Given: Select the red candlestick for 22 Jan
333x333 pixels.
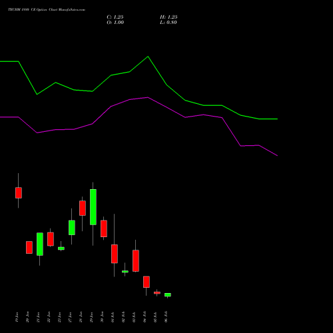Looking at the screenshot, I should [x=51, y=239].
